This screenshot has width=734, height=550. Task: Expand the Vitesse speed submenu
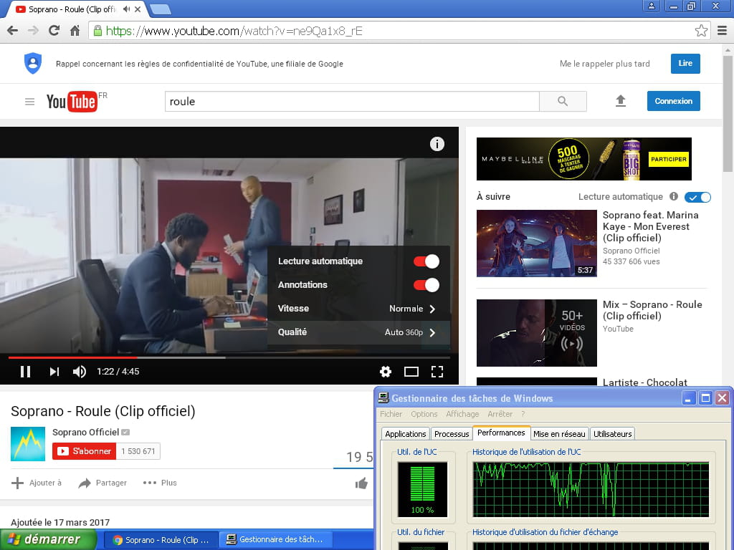click(358, 309)
